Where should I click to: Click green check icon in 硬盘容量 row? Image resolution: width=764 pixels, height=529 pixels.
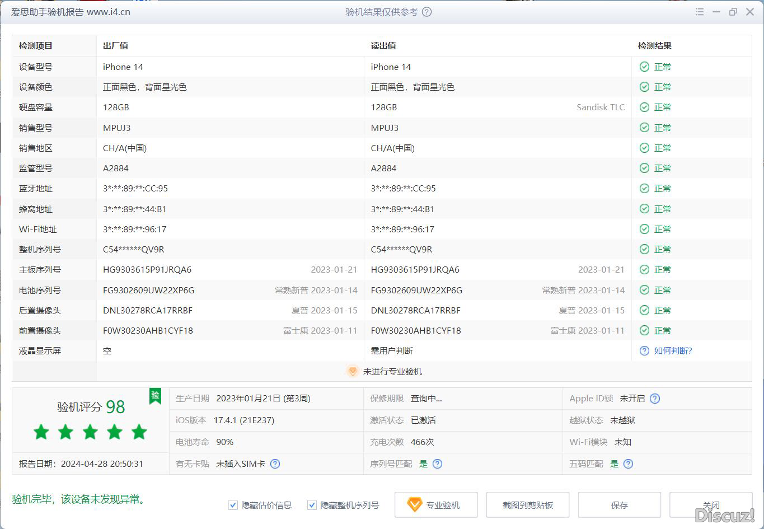coord(644,107)
